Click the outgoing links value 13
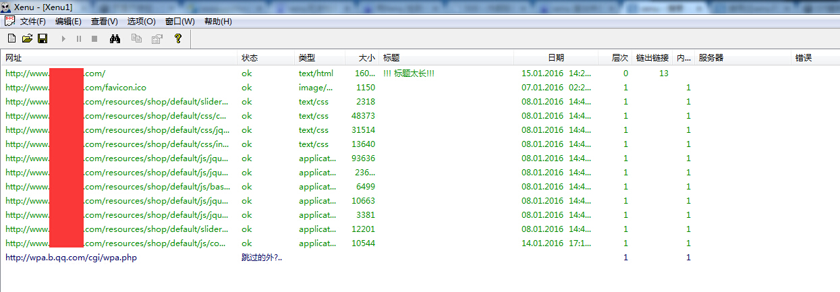840x292 pixels. pyautogui.click(x=664, y=74)
